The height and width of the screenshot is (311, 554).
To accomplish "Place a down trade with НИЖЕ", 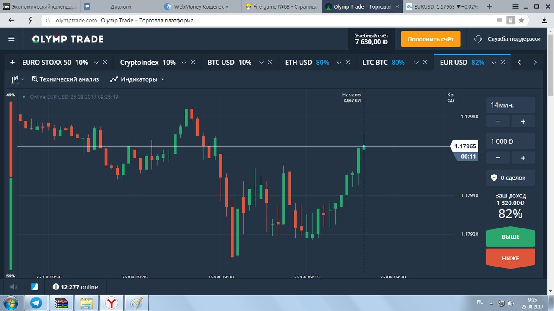I will coord(511,258).
